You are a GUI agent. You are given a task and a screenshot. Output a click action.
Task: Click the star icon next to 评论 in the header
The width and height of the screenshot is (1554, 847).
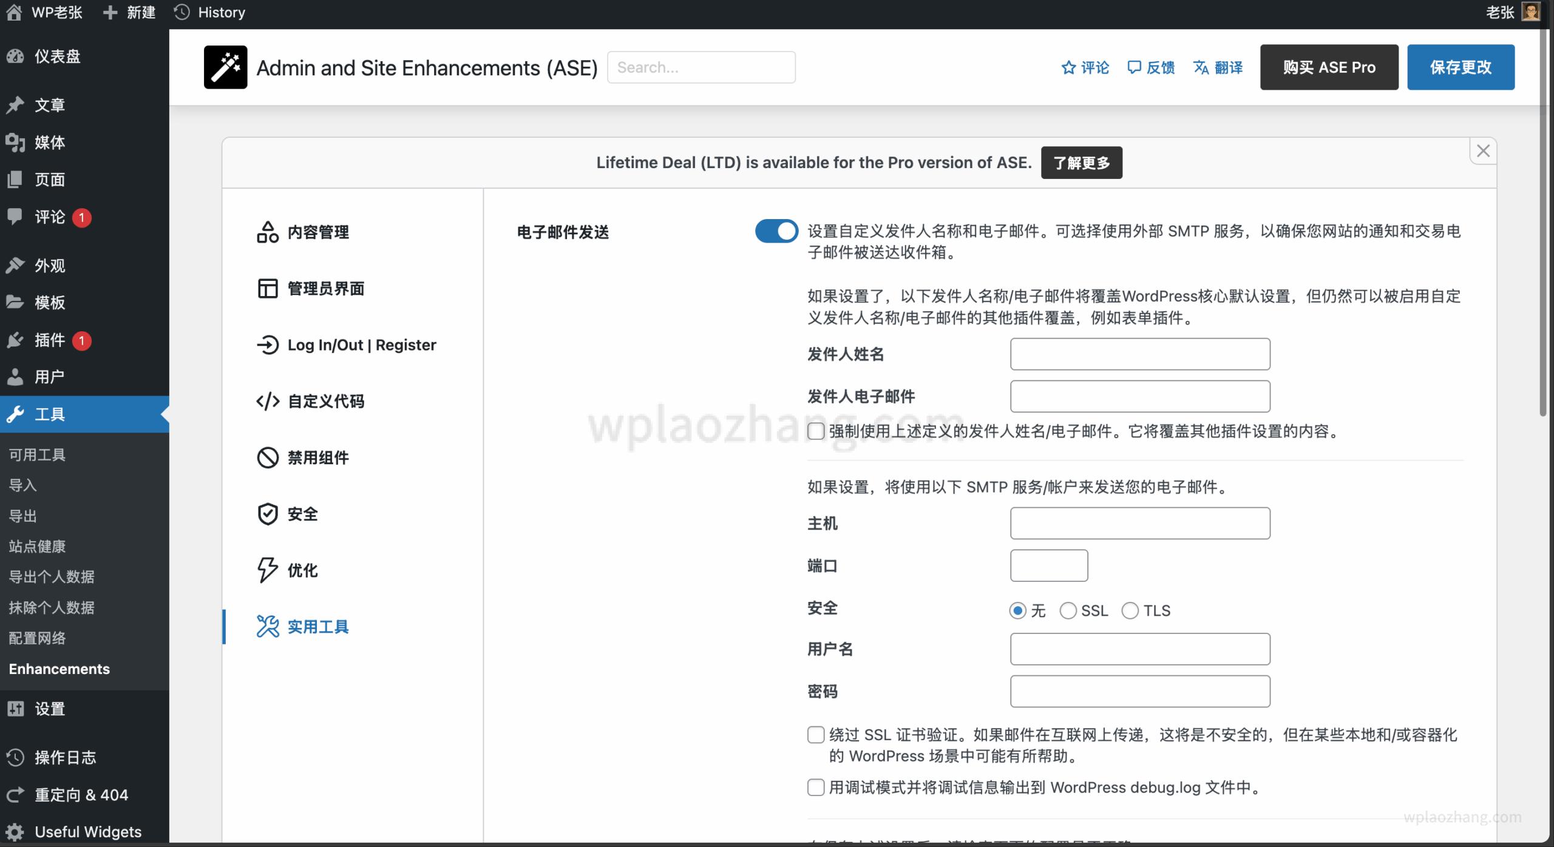tap(1068, 67)
